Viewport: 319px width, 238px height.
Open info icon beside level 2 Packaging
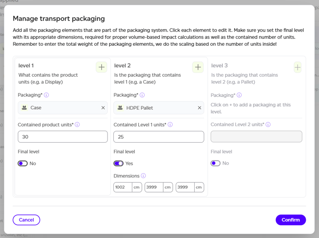(x=142, y=95)
